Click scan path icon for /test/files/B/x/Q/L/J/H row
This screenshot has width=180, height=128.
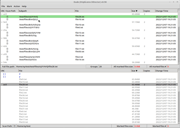[x=7, y=51]
